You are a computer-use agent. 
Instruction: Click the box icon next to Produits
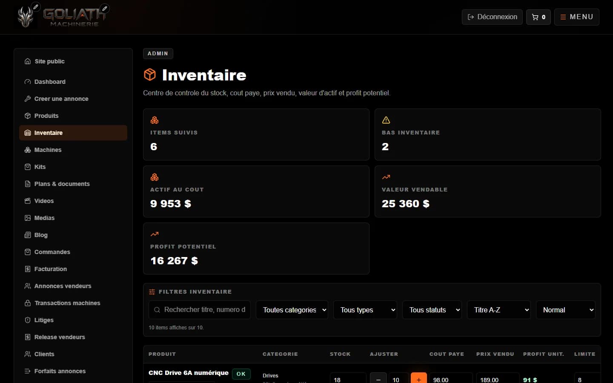[28, 116]
